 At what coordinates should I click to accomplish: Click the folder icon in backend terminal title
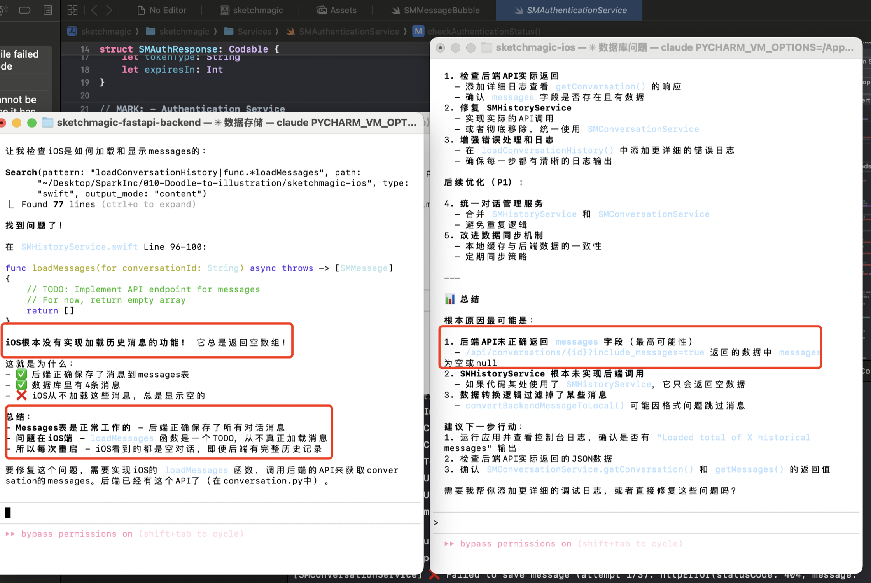[x=47, y=123]
